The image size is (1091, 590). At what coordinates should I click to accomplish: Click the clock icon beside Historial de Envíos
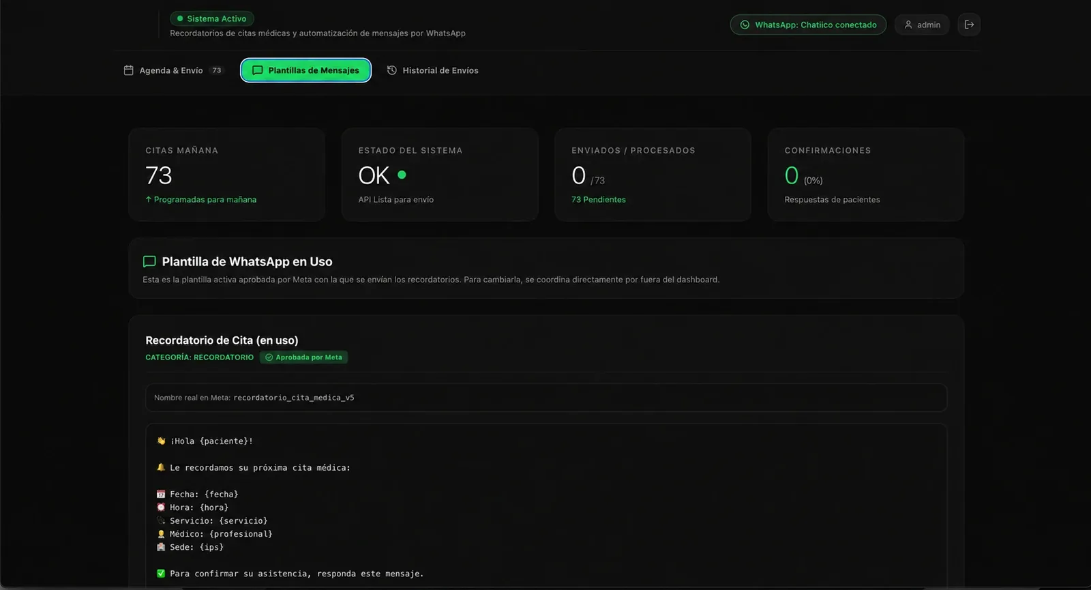coord(392,70)
